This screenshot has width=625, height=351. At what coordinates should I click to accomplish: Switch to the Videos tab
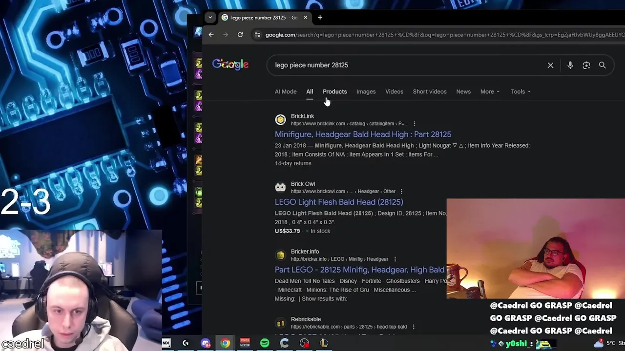[x=394, y=92]
